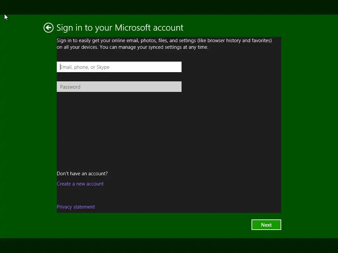Select the sync settings description paragraph
This screenshot has height=253, width=338.
[164, 44]
